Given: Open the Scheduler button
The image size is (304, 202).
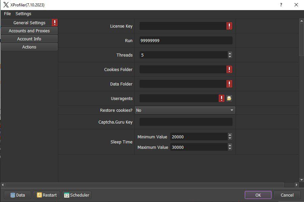Looking at the screenshot, I should point(77,195).
